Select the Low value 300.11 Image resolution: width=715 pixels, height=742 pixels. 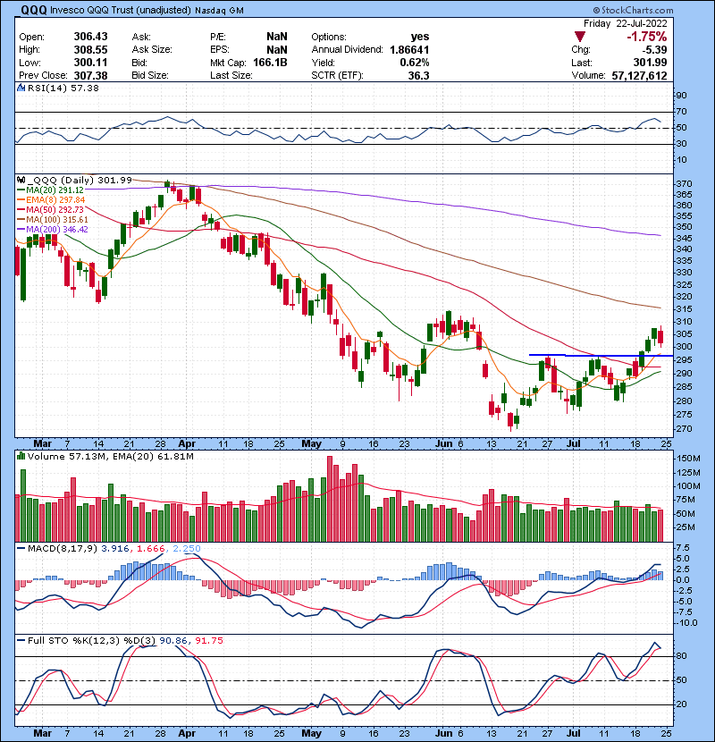[x=90, y=63]
